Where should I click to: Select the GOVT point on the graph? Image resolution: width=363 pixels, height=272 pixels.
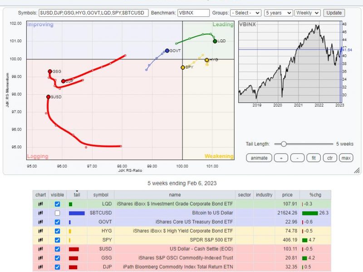point(167,51)
